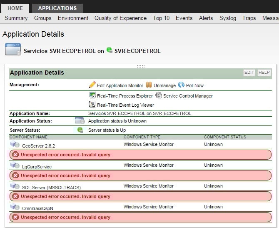Click the 'Application status is Unknown' text

point(117,121)
